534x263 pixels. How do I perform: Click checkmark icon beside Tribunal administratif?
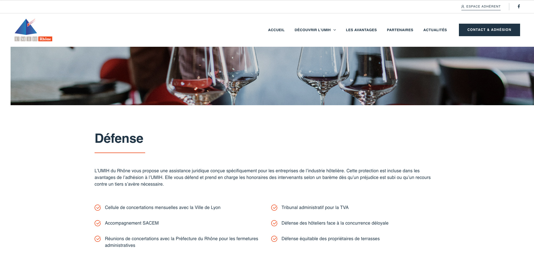274,208
